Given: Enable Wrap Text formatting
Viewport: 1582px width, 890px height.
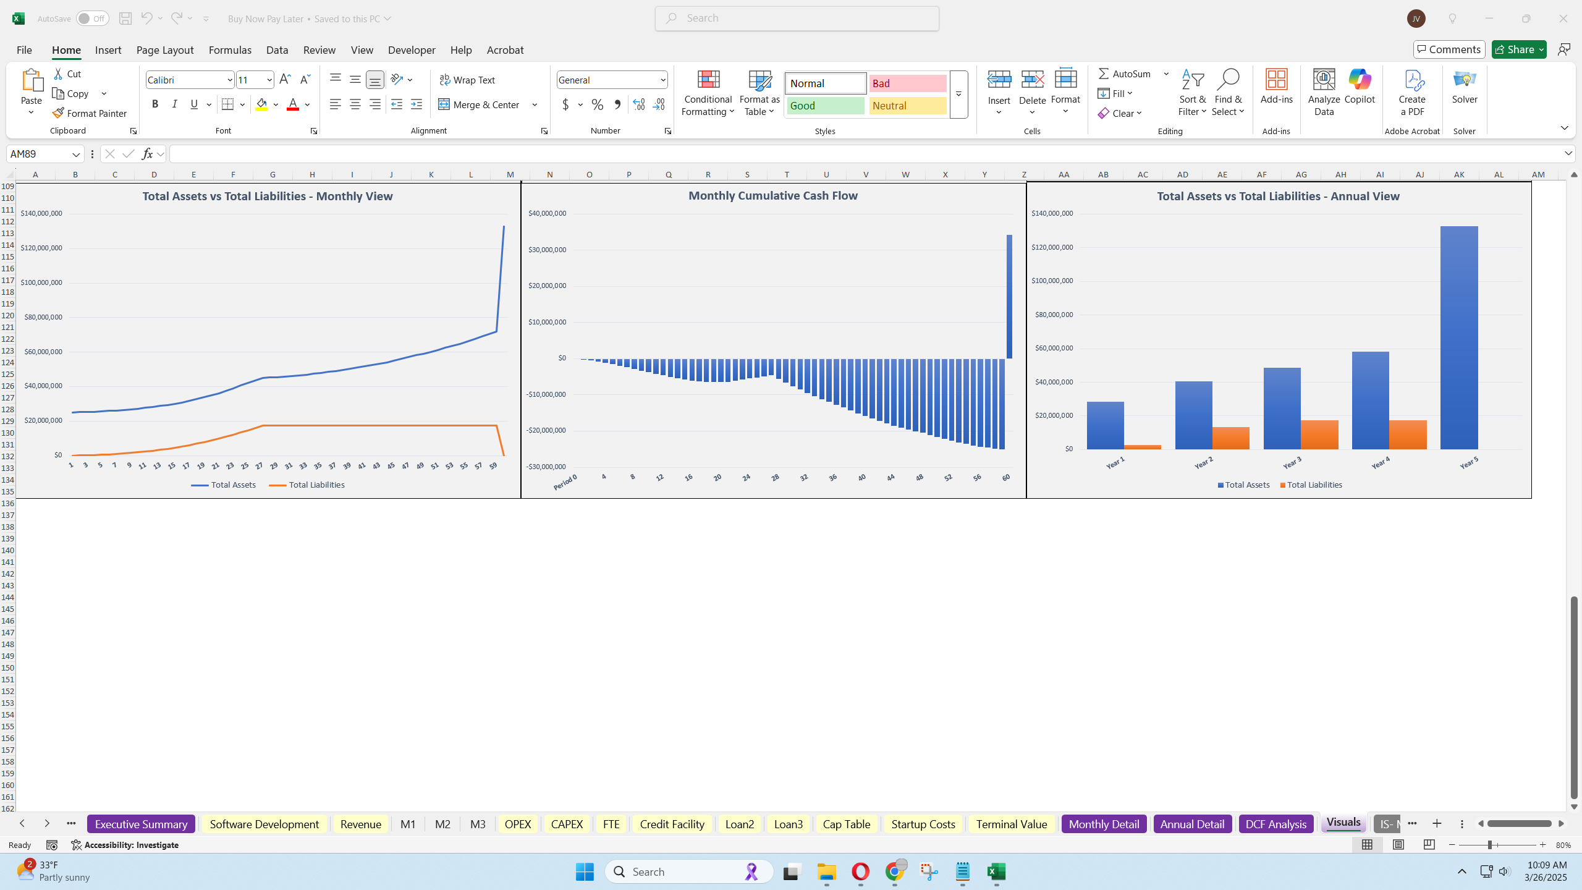Looking at the screenshot, I should [468, 79].
